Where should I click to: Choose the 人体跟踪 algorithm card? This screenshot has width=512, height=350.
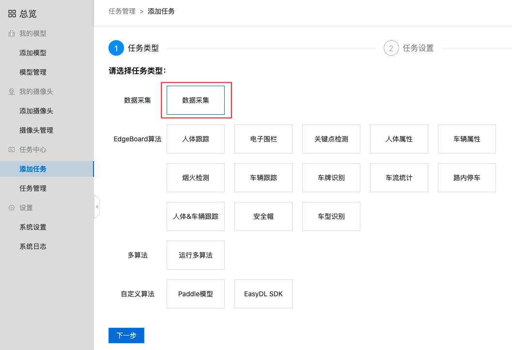(x=196, y=139)
